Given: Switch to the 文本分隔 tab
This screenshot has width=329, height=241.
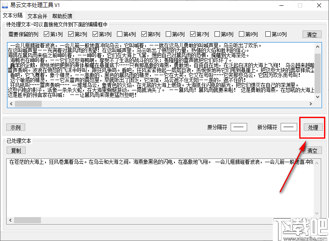Looking at the screenshot, I should 13,16.
